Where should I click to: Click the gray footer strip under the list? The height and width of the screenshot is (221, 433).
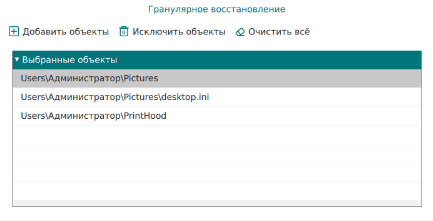[x=216, y=203]
